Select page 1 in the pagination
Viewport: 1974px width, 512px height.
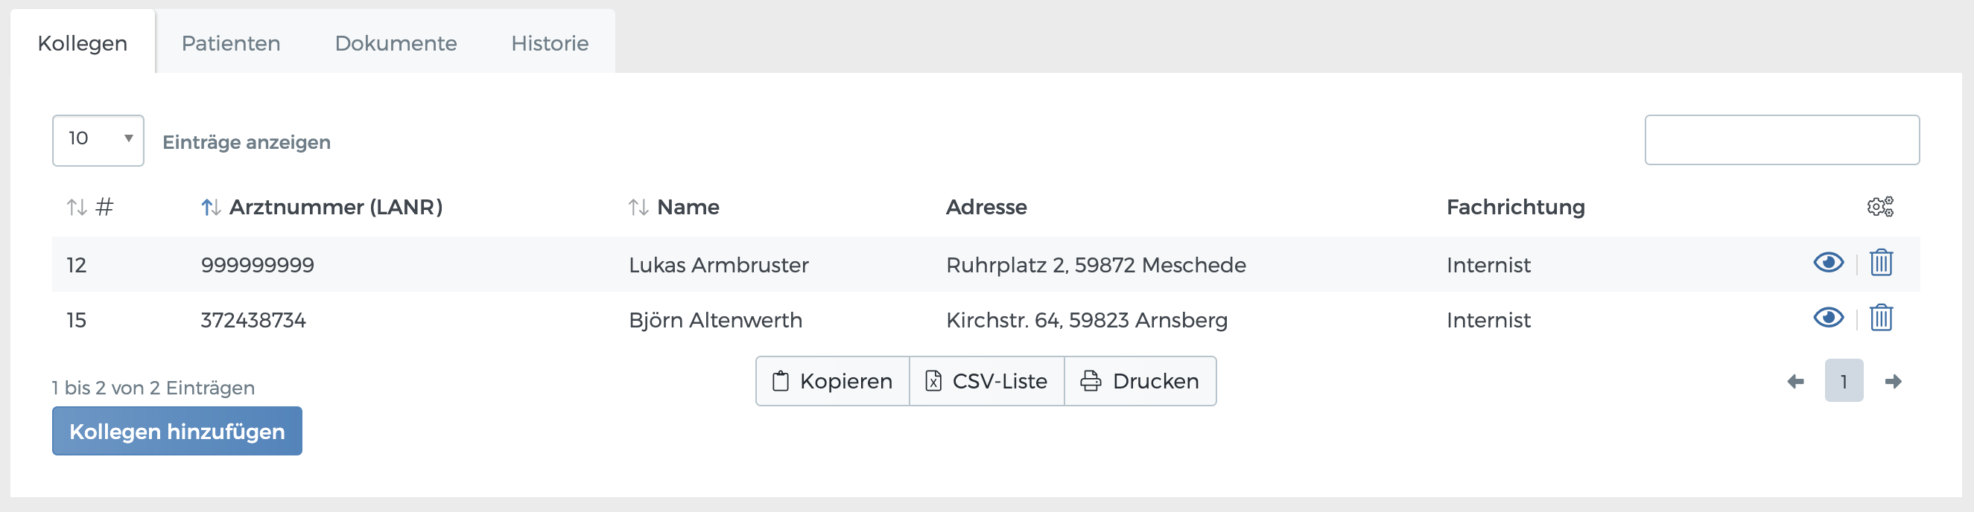(1845, 380)
